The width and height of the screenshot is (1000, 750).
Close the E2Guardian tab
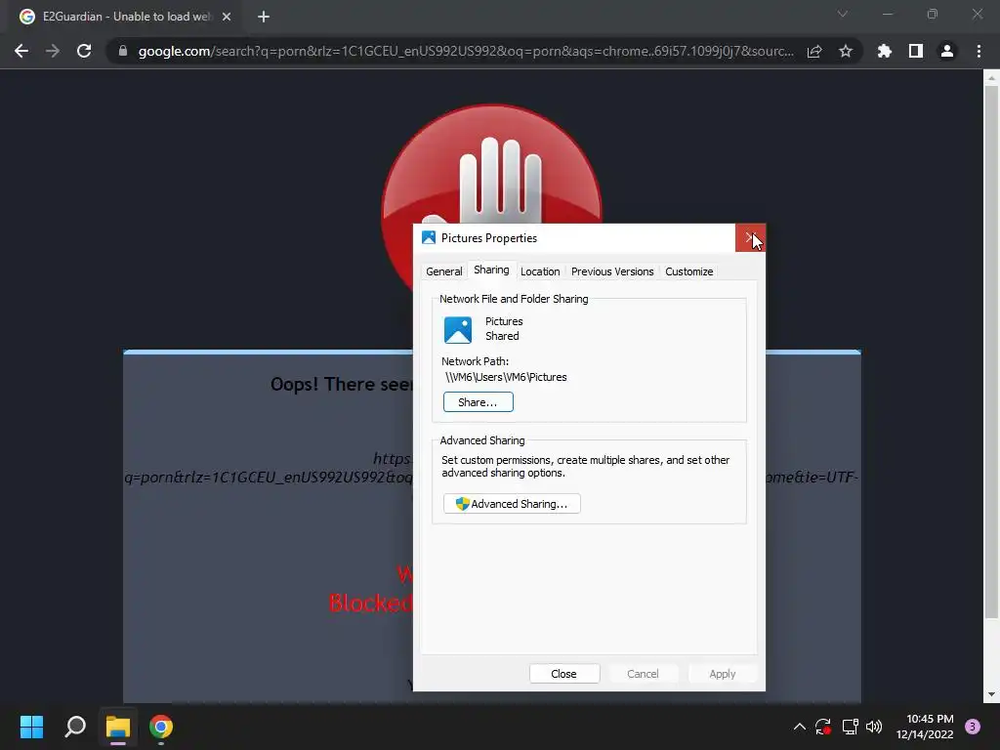click(x=227, y=17)
